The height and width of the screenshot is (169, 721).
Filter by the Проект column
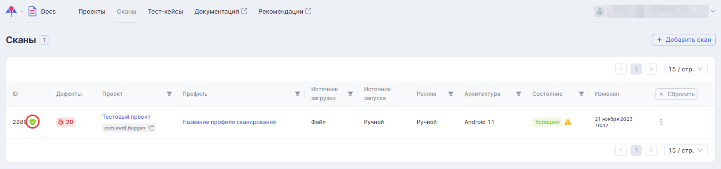pyautogui.click(x=169, y=94)
